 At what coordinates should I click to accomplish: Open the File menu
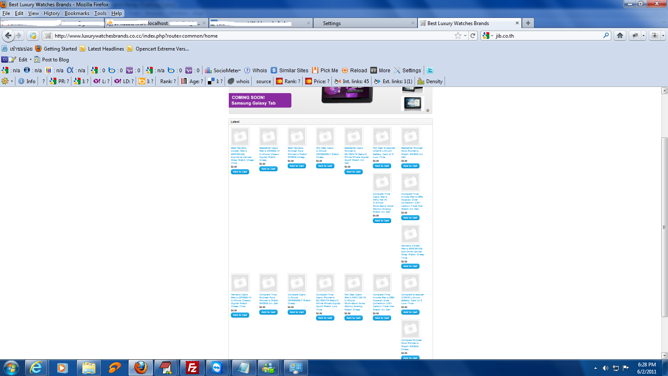tap(6, 13)
